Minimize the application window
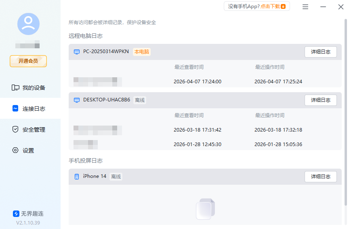The width and height of the screenshot is (349, 229). (x=323, y=7)
